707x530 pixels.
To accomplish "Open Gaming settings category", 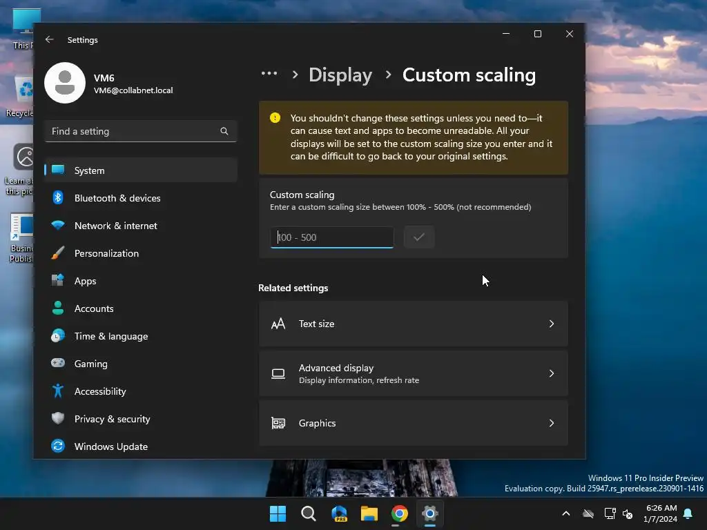I will 141,364.
